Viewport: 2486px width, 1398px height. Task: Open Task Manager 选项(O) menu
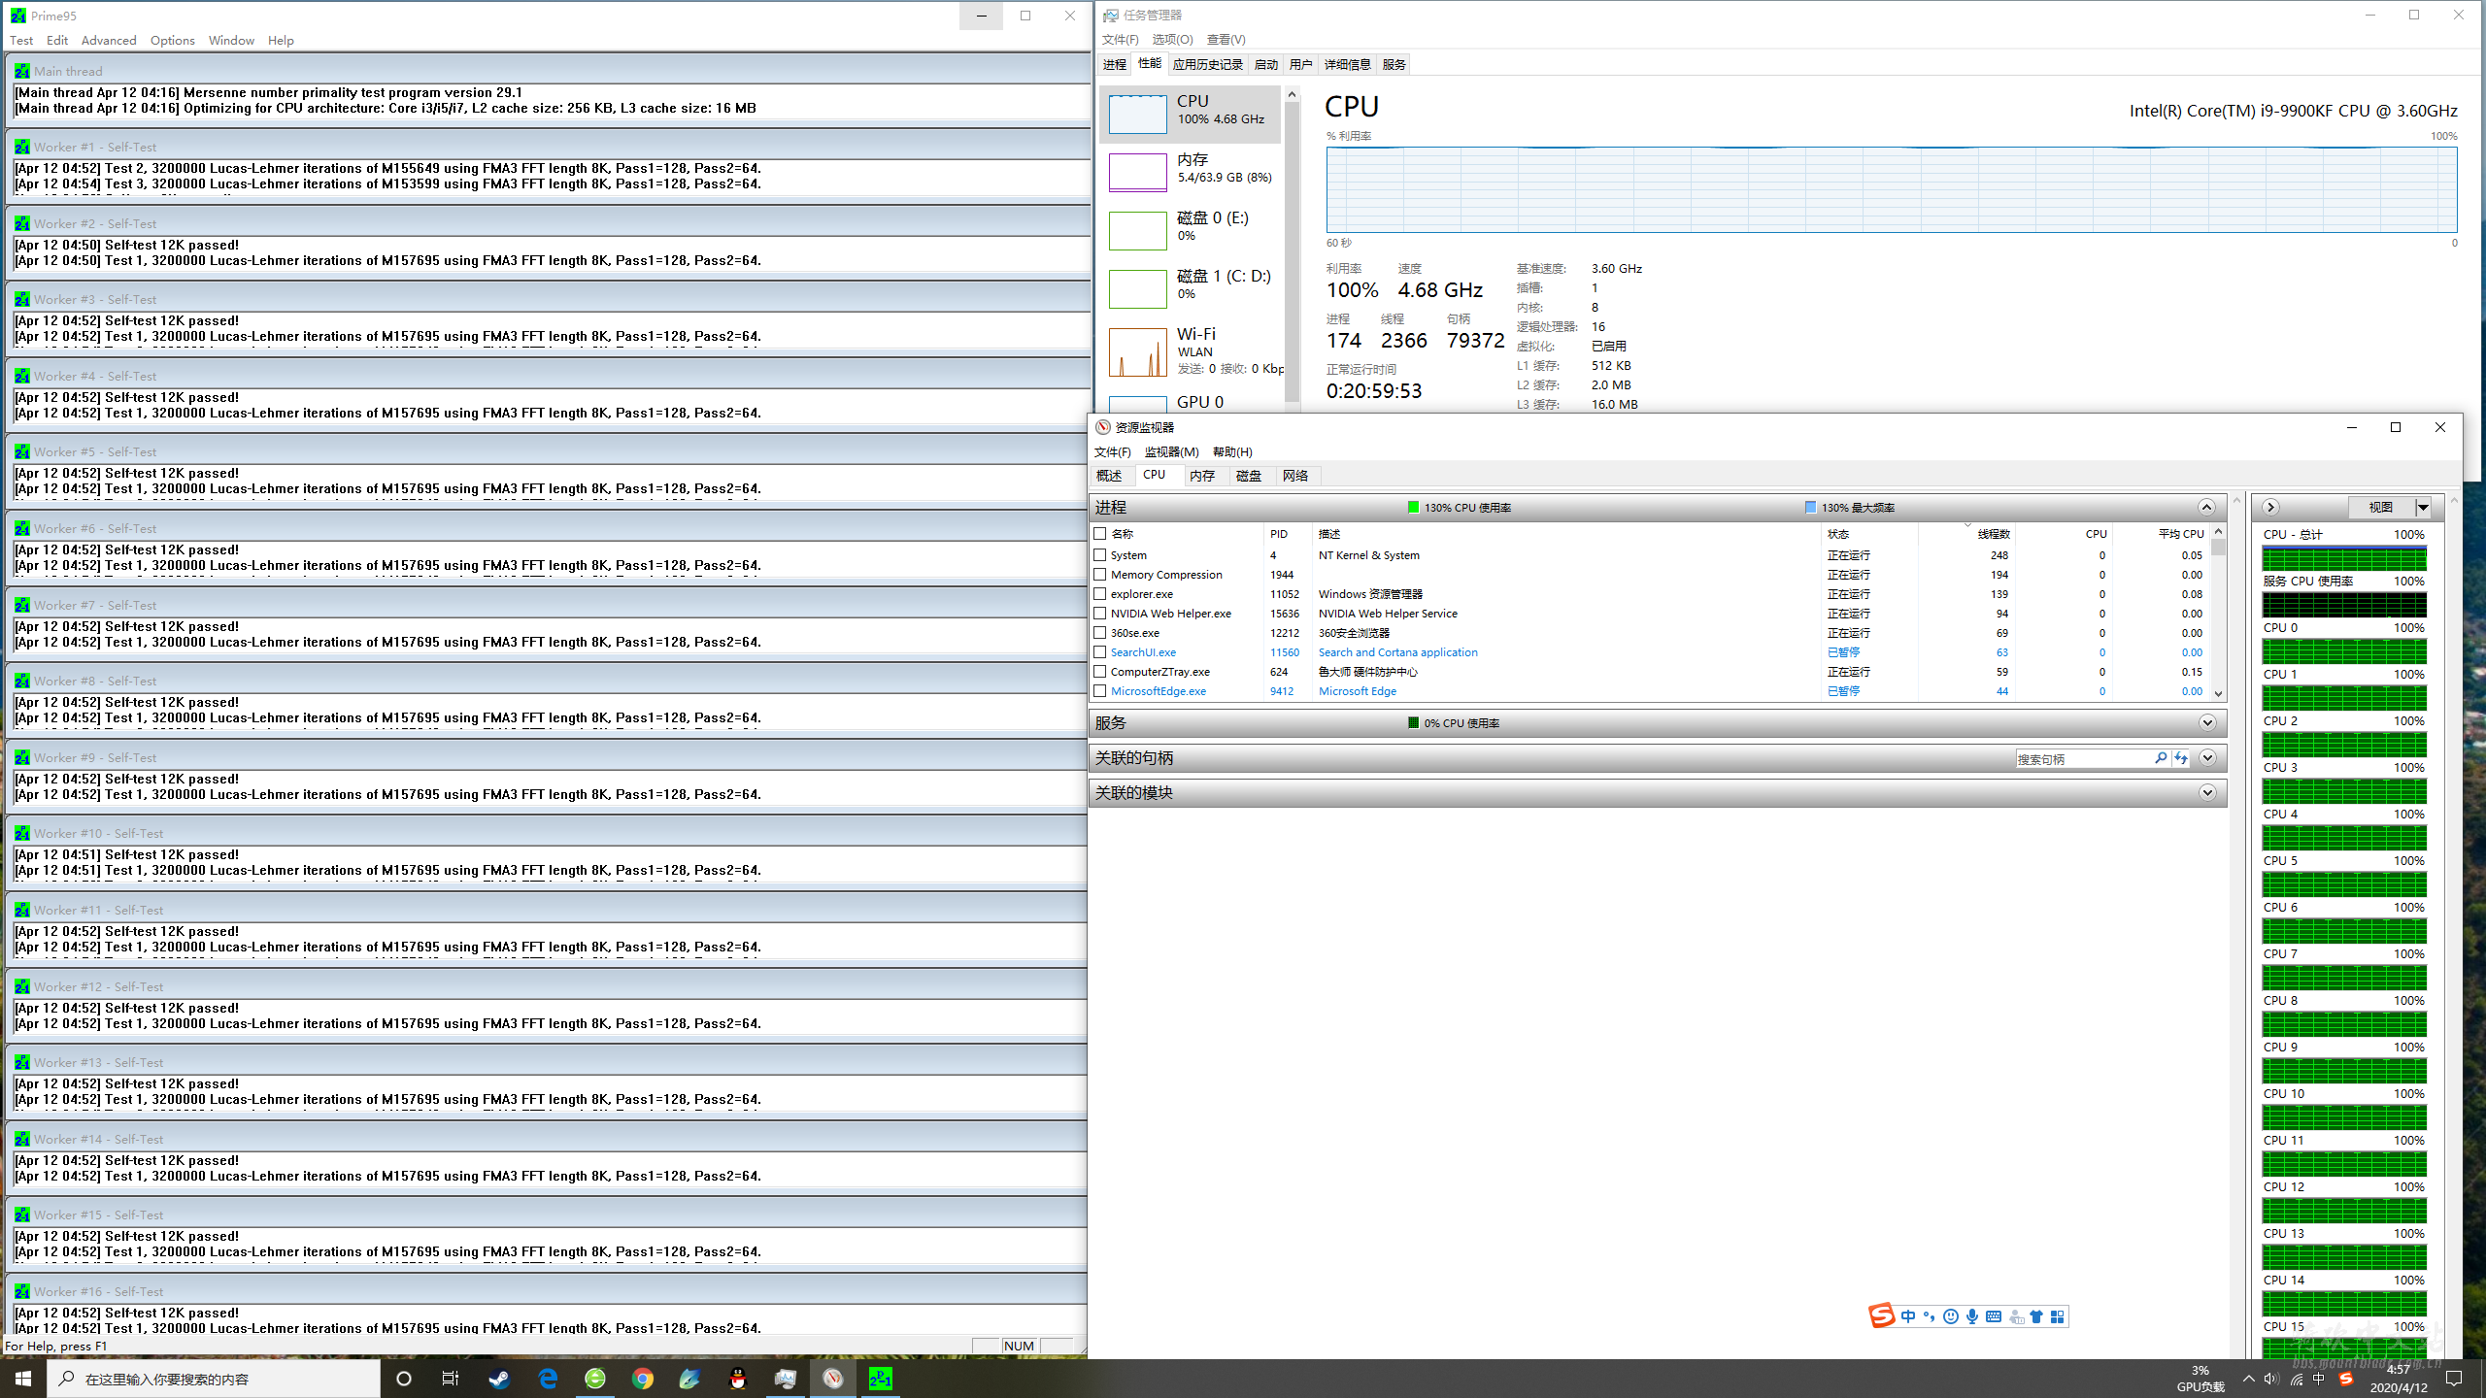click(x=1172, y=40)
